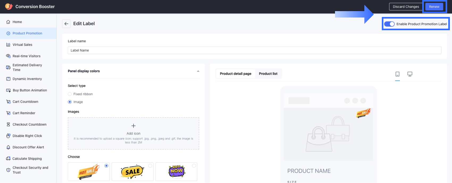Click the PRODUCT NAME text in preview
Screen dimensions: 452x183
(309, 171)
